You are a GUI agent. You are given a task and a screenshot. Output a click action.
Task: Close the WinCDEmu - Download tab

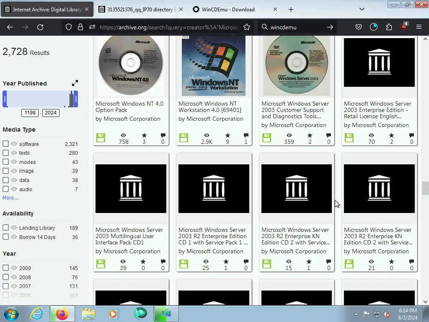(275, 9)
